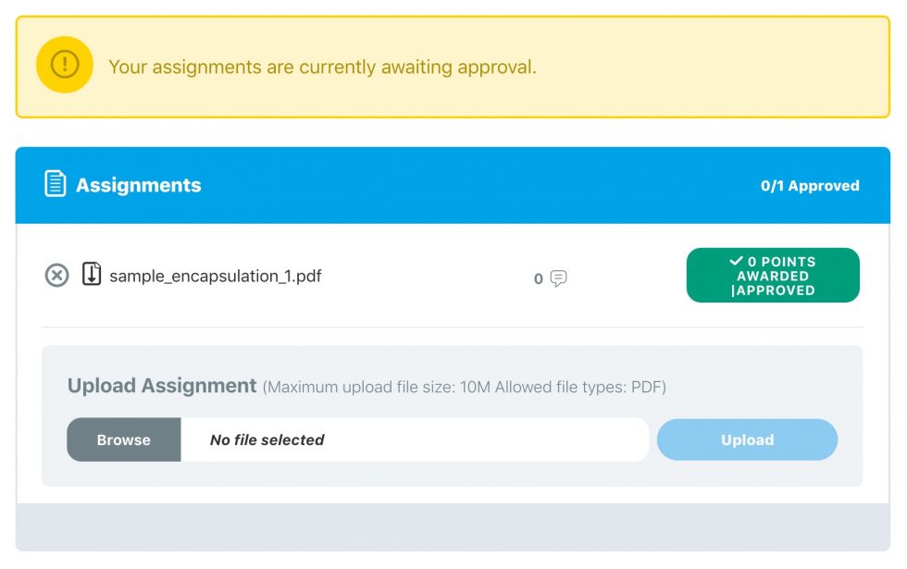Image resolution: width=907 pixels, height=569 pixels.
Task: Click the Upload button
Action: [747, 439]
